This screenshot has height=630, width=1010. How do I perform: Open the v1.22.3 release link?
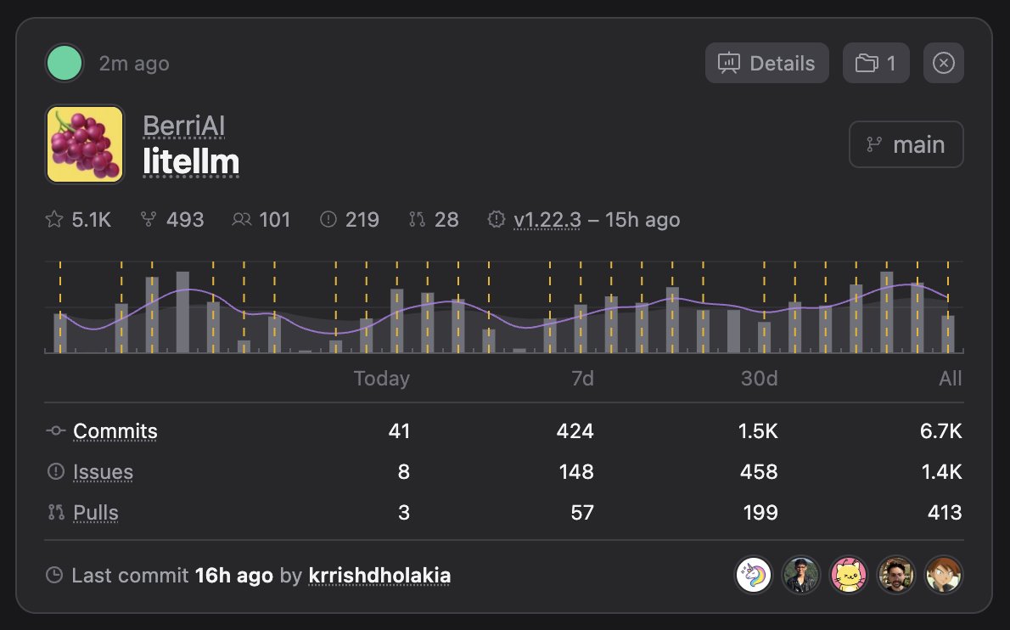[x=547, y=220]
